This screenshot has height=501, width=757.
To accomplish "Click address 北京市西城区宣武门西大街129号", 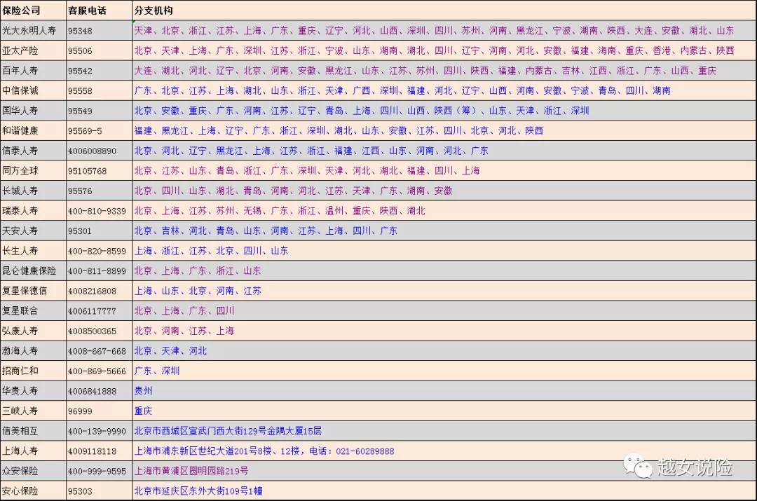I will click(200, 431).
